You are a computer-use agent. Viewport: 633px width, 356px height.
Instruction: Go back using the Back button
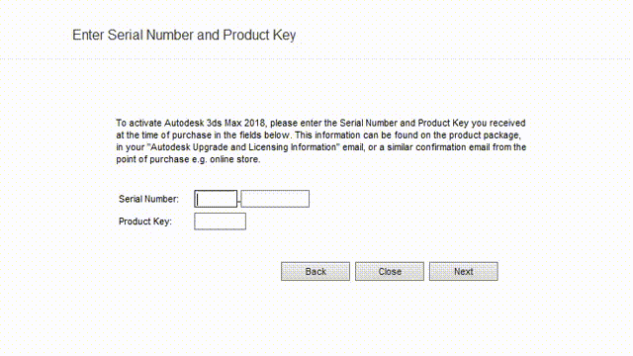pyautogui.click(x=316, y=271)
